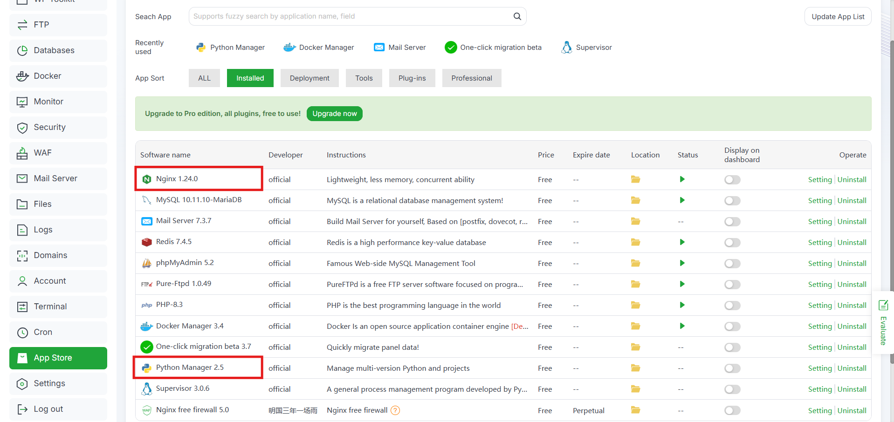Uninstall Nginx free firewall 5.0

coord(852,411)
